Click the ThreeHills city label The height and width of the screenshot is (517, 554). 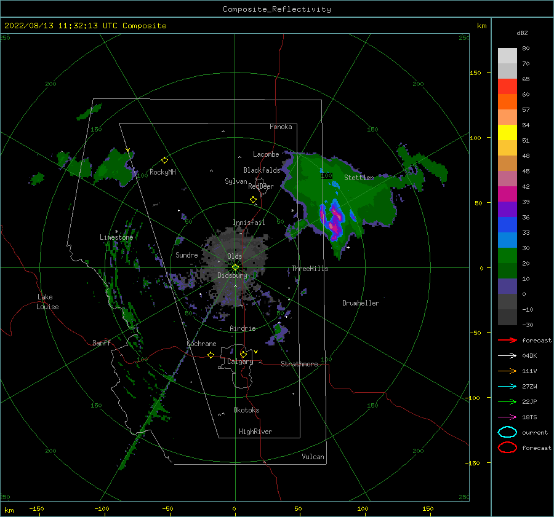click(x=310, y=269)
